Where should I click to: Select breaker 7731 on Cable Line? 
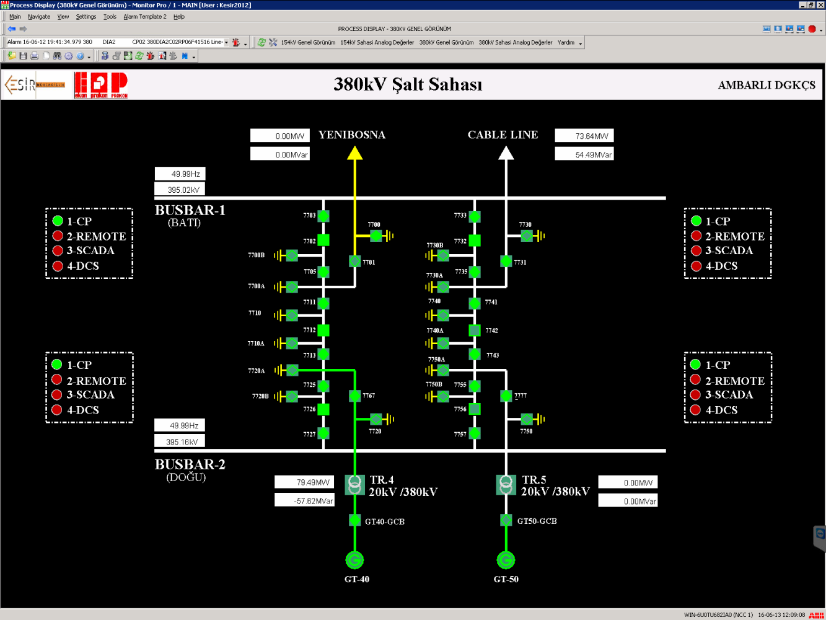[506, 262]
